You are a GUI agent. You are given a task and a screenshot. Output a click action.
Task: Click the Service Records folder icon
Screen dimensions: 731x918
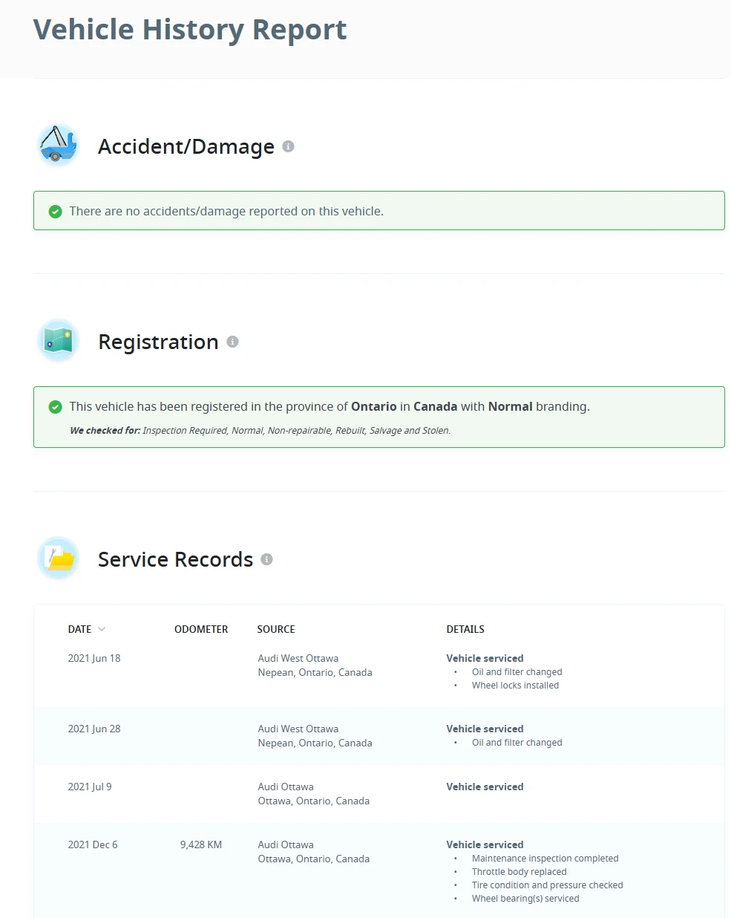(58, 558)
